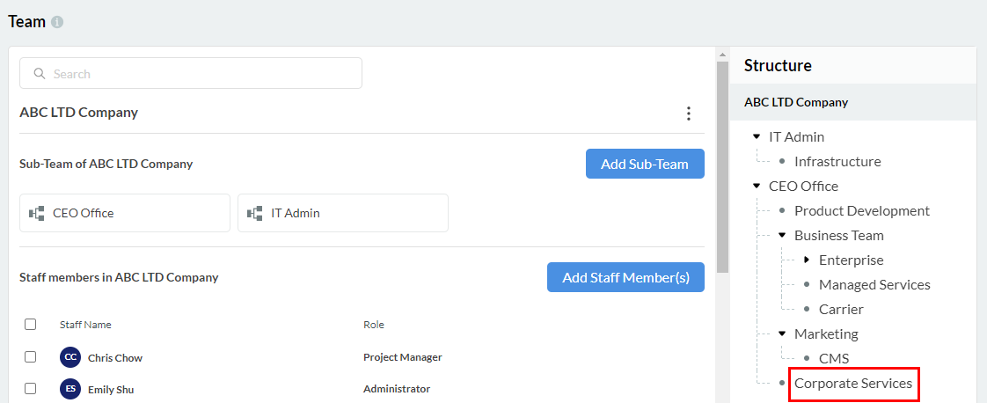Select Corporate Services in the structure tree
The width and height of the screenshot is (987, 403).
pos(853,384)
